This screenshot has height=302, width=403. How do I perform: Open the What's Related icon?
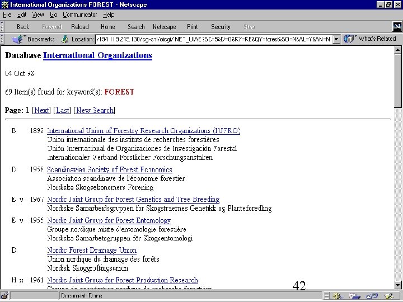pyautogui.click(x=349, y=39)
